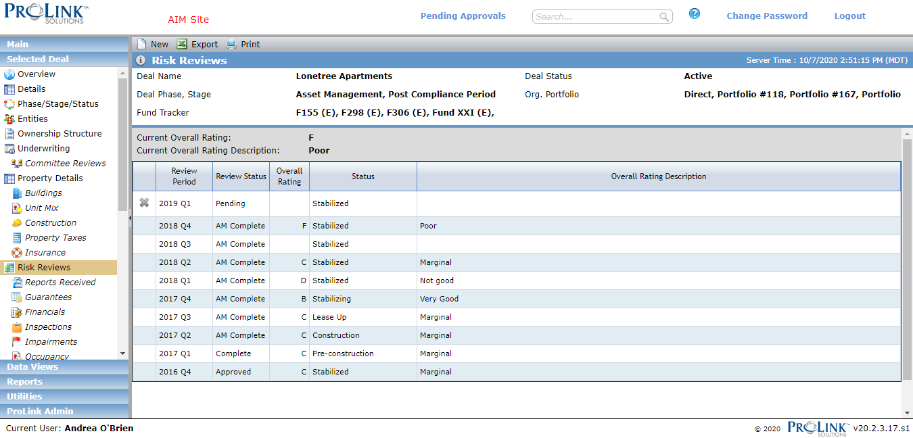The height and width of the screenshot is (438, 913).
Task: Open the ProLink Admin section
Action: coord(64,411)
